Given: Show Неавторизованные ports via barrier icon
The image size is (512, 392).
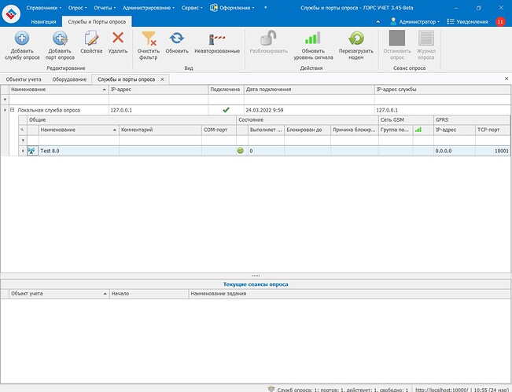Looking at the screenshot, I should [217, 39].
